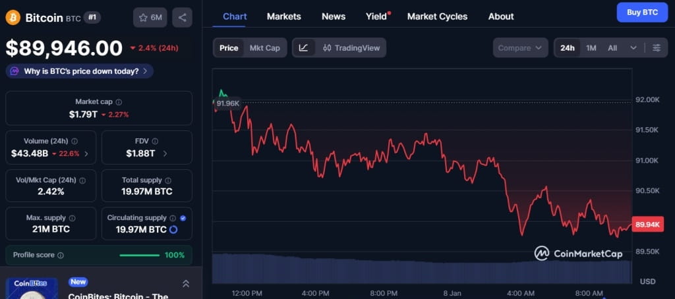The image size is (675, 299).
Task: Click the CoinBites thumbnail image
Action: click(x=32, y=288)
